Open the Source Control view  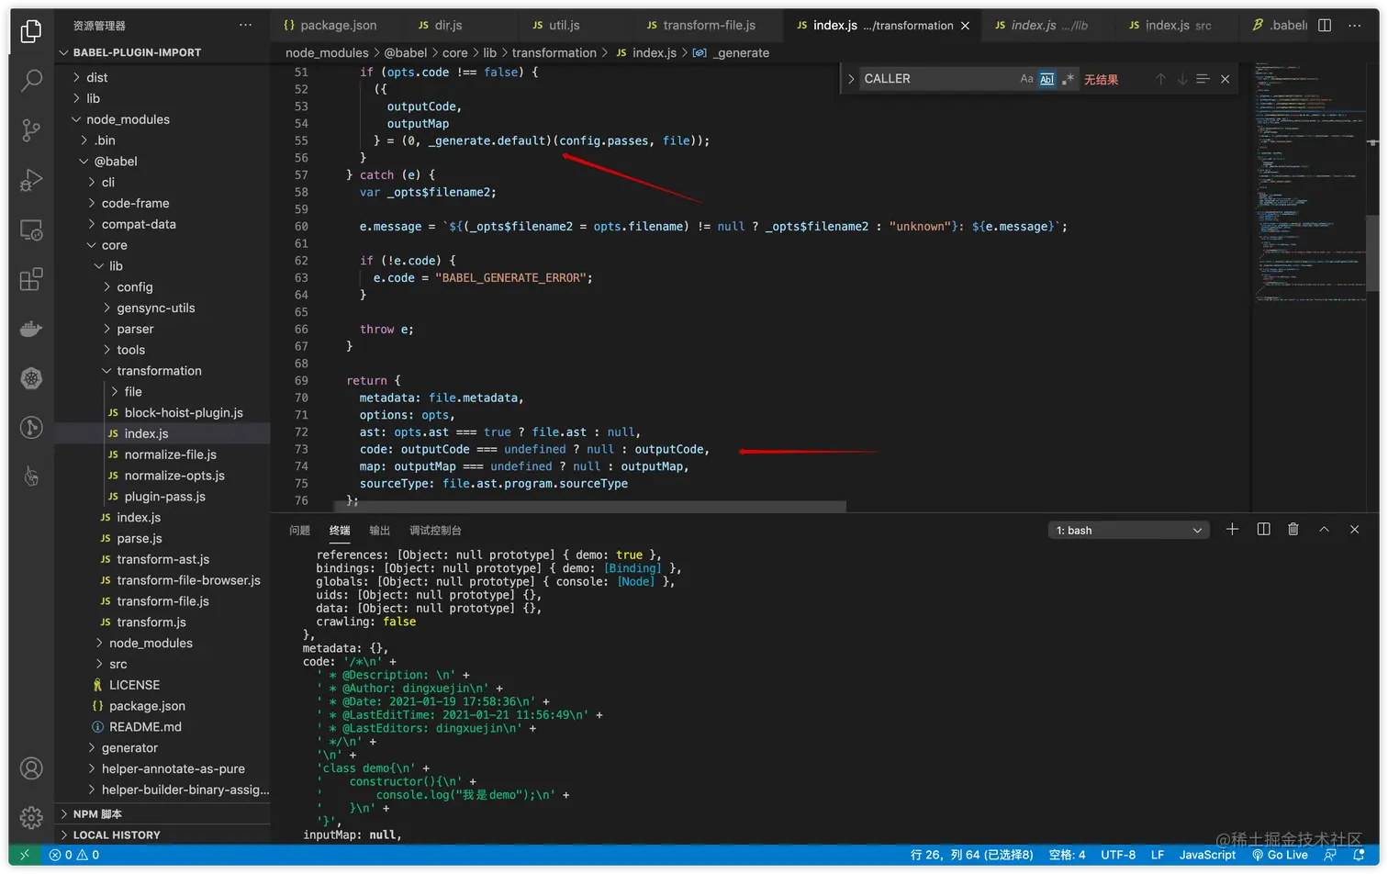pos(31,130)
